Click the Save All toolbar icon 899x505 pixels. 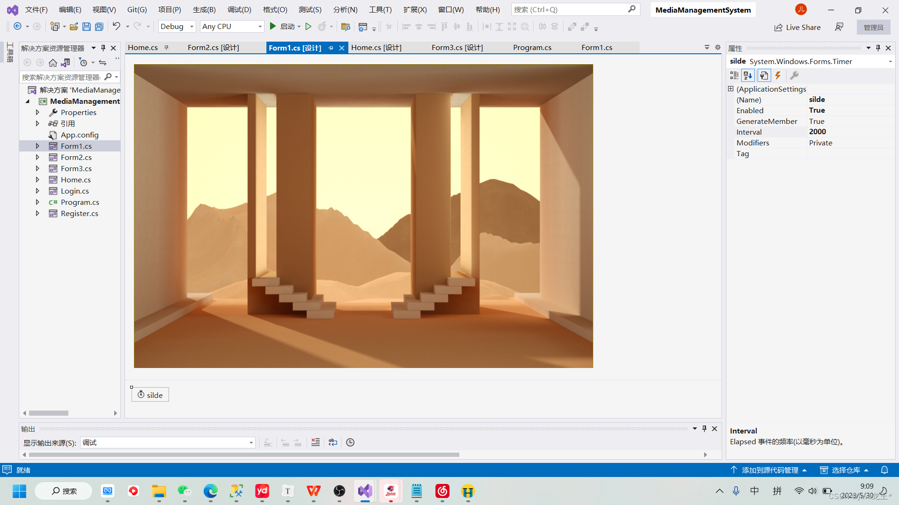(99, 27)
